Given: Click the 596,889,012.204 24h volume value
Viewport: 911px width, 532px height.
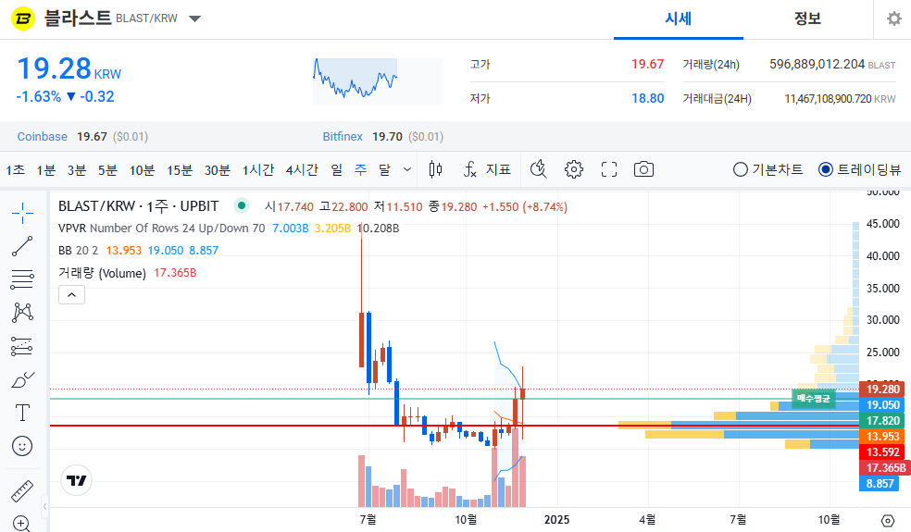Looking at the screenshot, I should coord(817,65).
